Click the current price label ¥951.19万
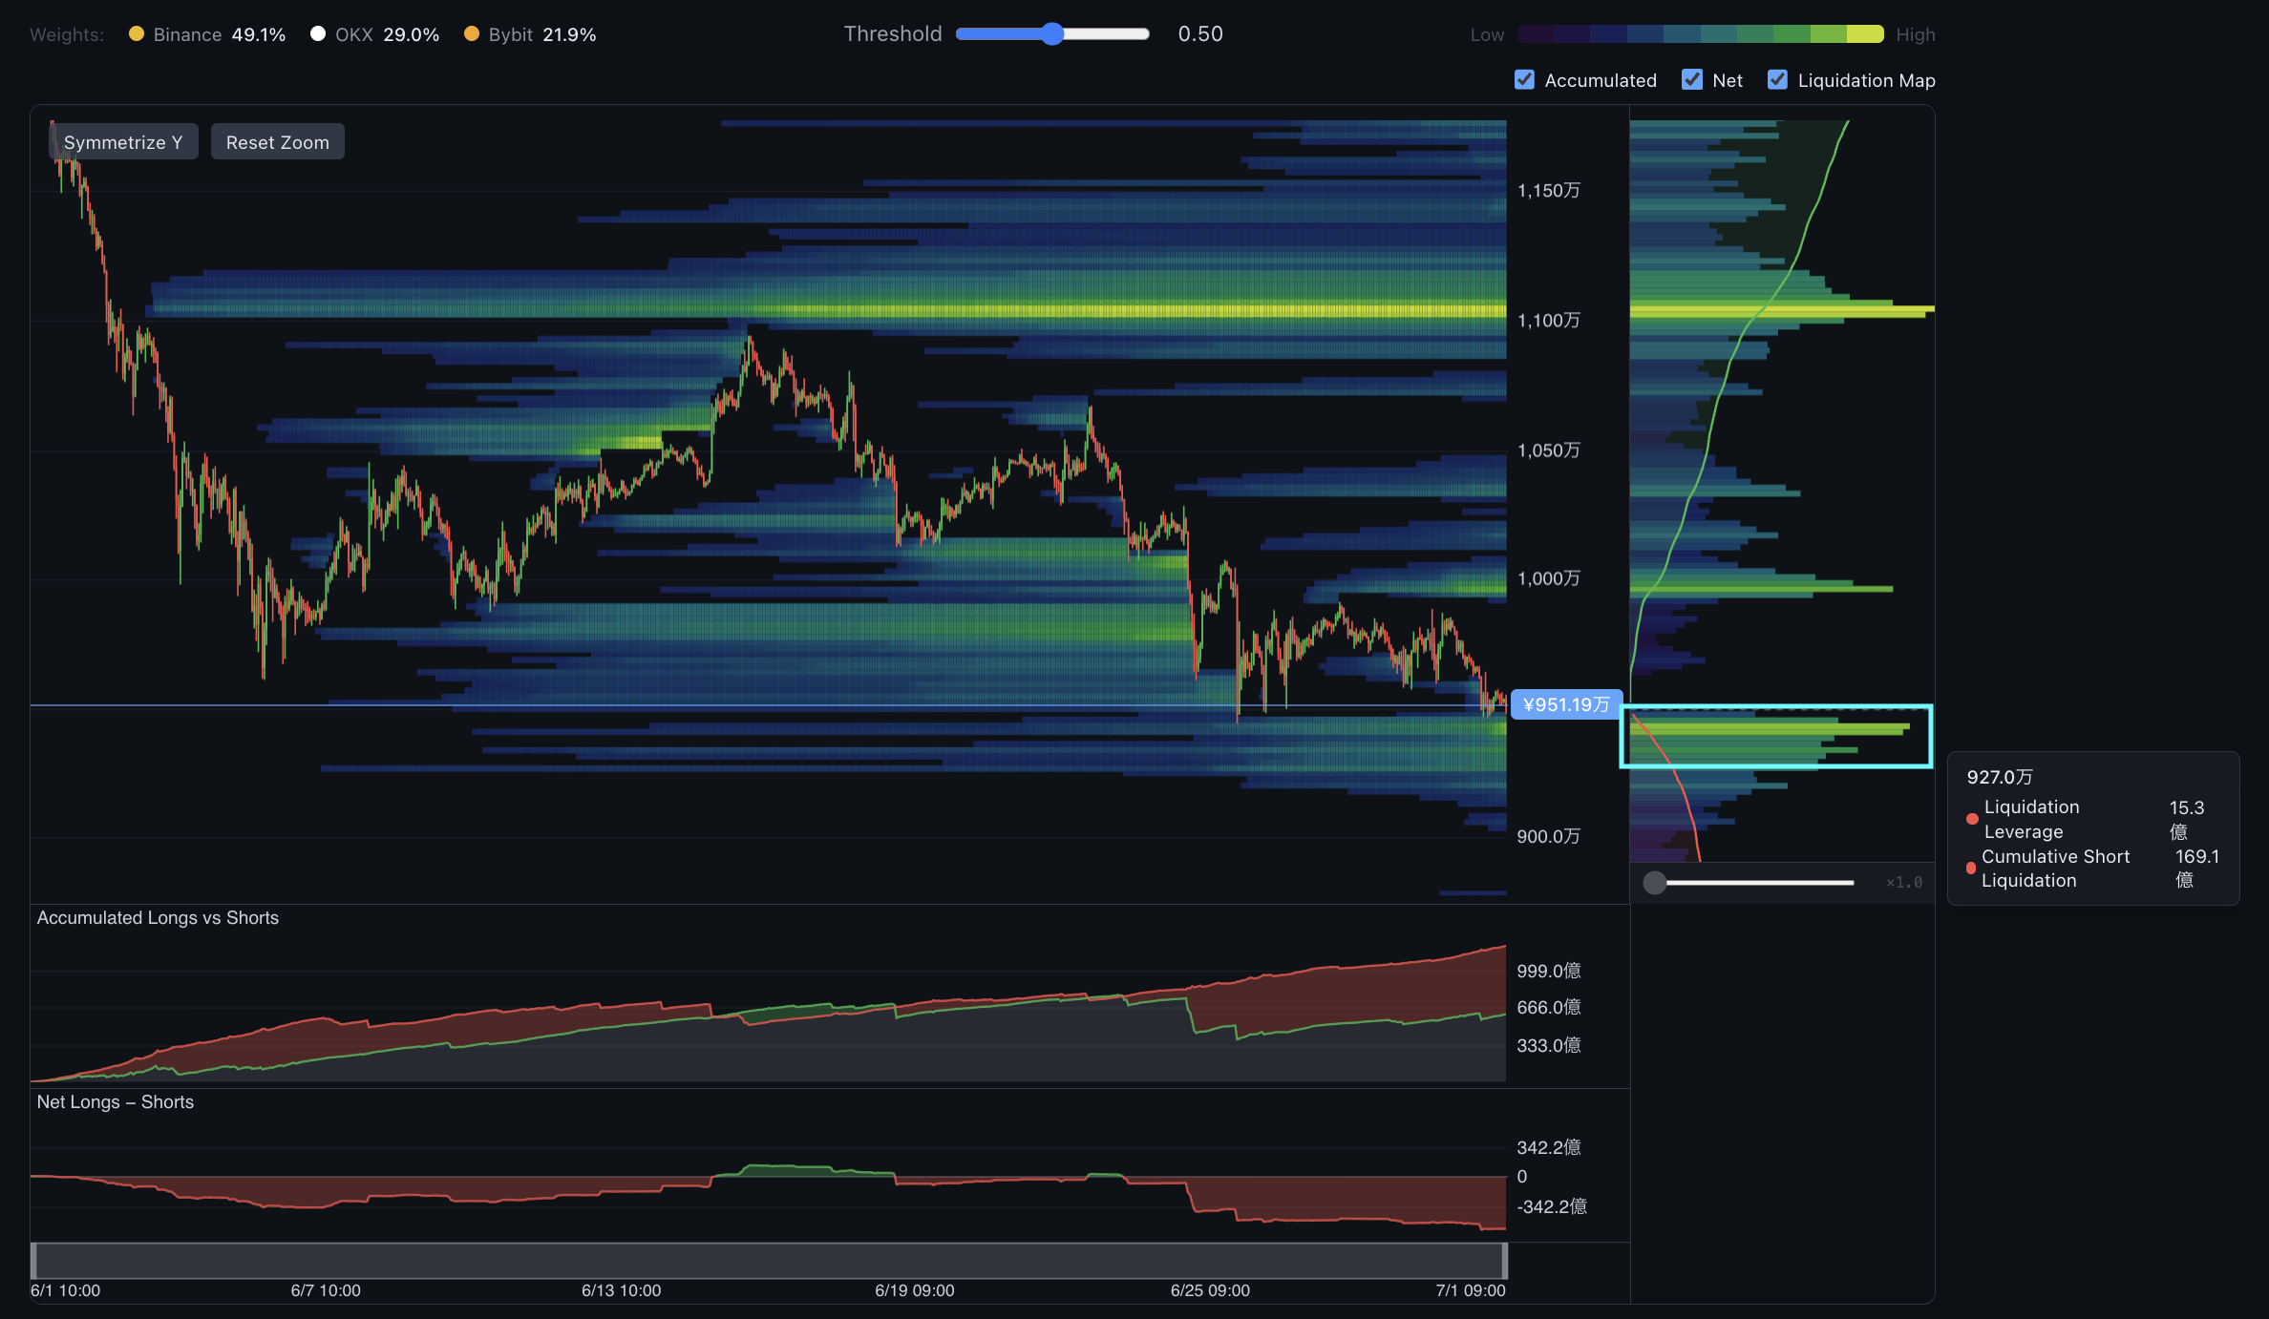 [1566, 704]
